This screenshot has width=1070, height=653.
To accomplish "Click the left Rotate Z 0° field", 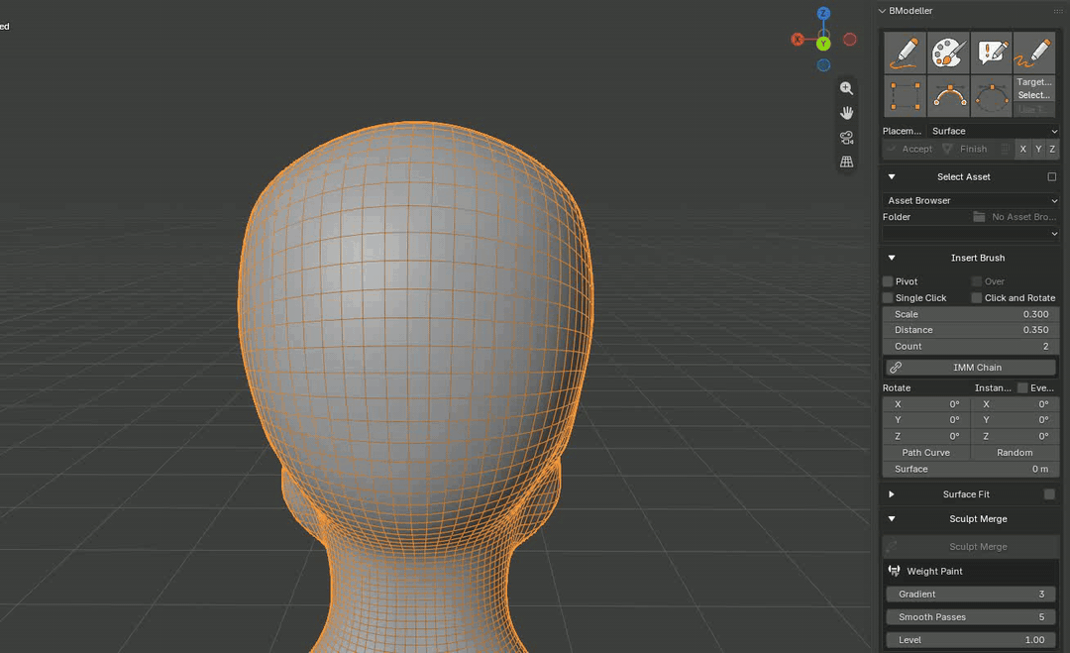I will [926, 437].
